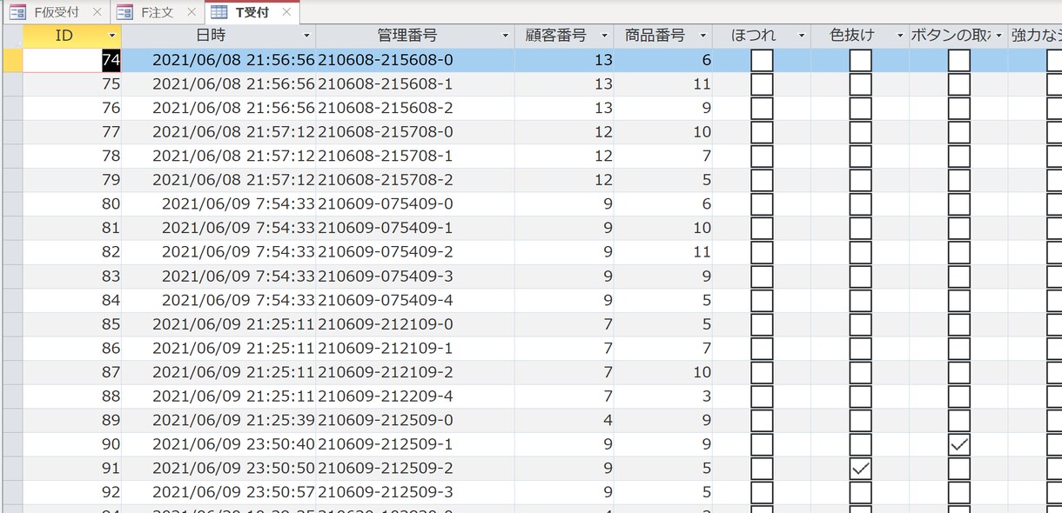Click the select-all corner box of the datasheet
This screenshot has height=513, width=1062.
12,36
